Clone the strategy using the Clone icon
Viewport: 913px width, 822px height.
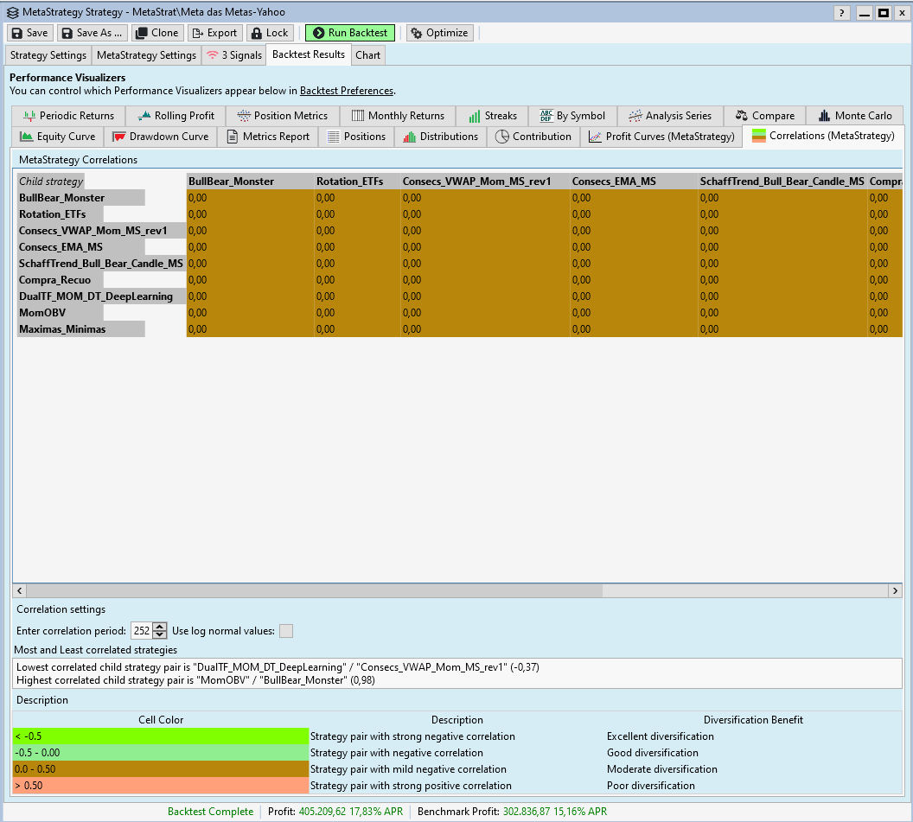[142, 33]
